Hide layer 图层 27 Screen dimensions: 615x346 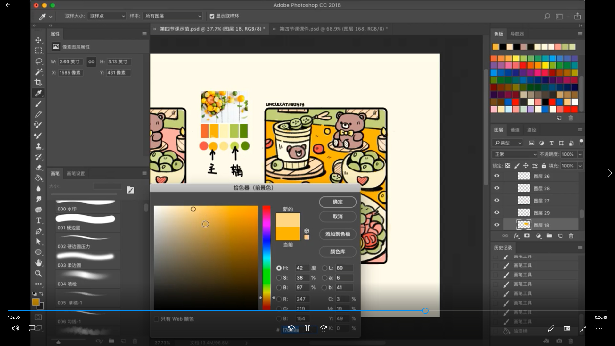[x=496, y=200]
